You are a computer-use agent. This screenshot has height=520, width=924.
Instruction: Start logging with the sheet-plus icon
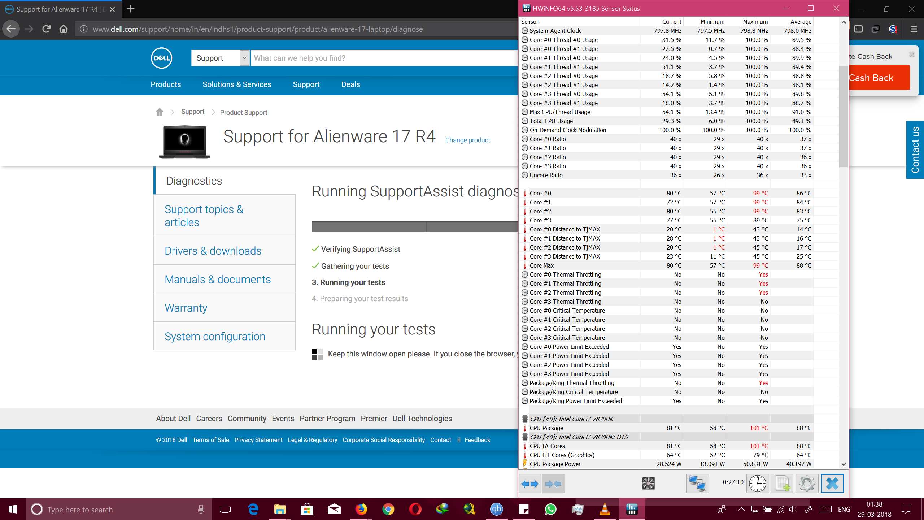pyautogui.click(x=782, y=484)
